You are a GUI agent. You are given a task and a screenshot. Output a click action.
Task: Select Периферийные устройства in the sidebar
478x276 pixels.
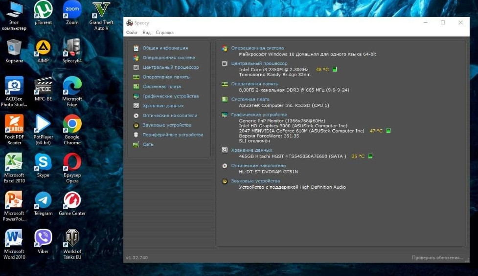[x=173, y=135]
